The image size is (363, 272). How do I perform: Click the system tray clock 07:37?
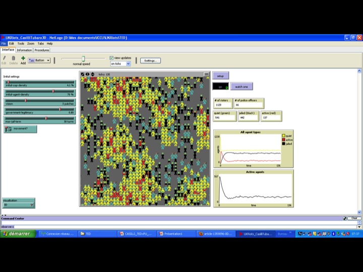[x=355, y=234]
